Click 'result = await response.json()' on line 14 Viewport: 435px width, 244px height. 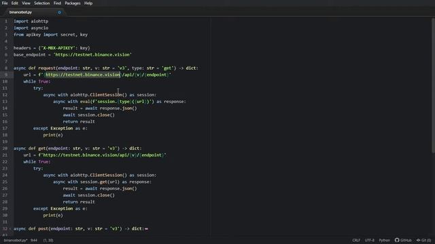click(100, 108)
